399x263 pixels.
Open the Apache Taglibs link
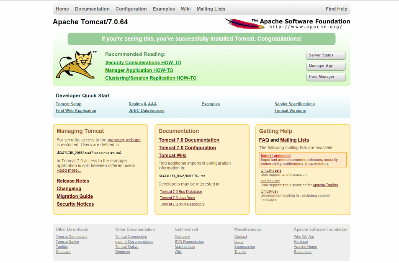tap(325, 185)
